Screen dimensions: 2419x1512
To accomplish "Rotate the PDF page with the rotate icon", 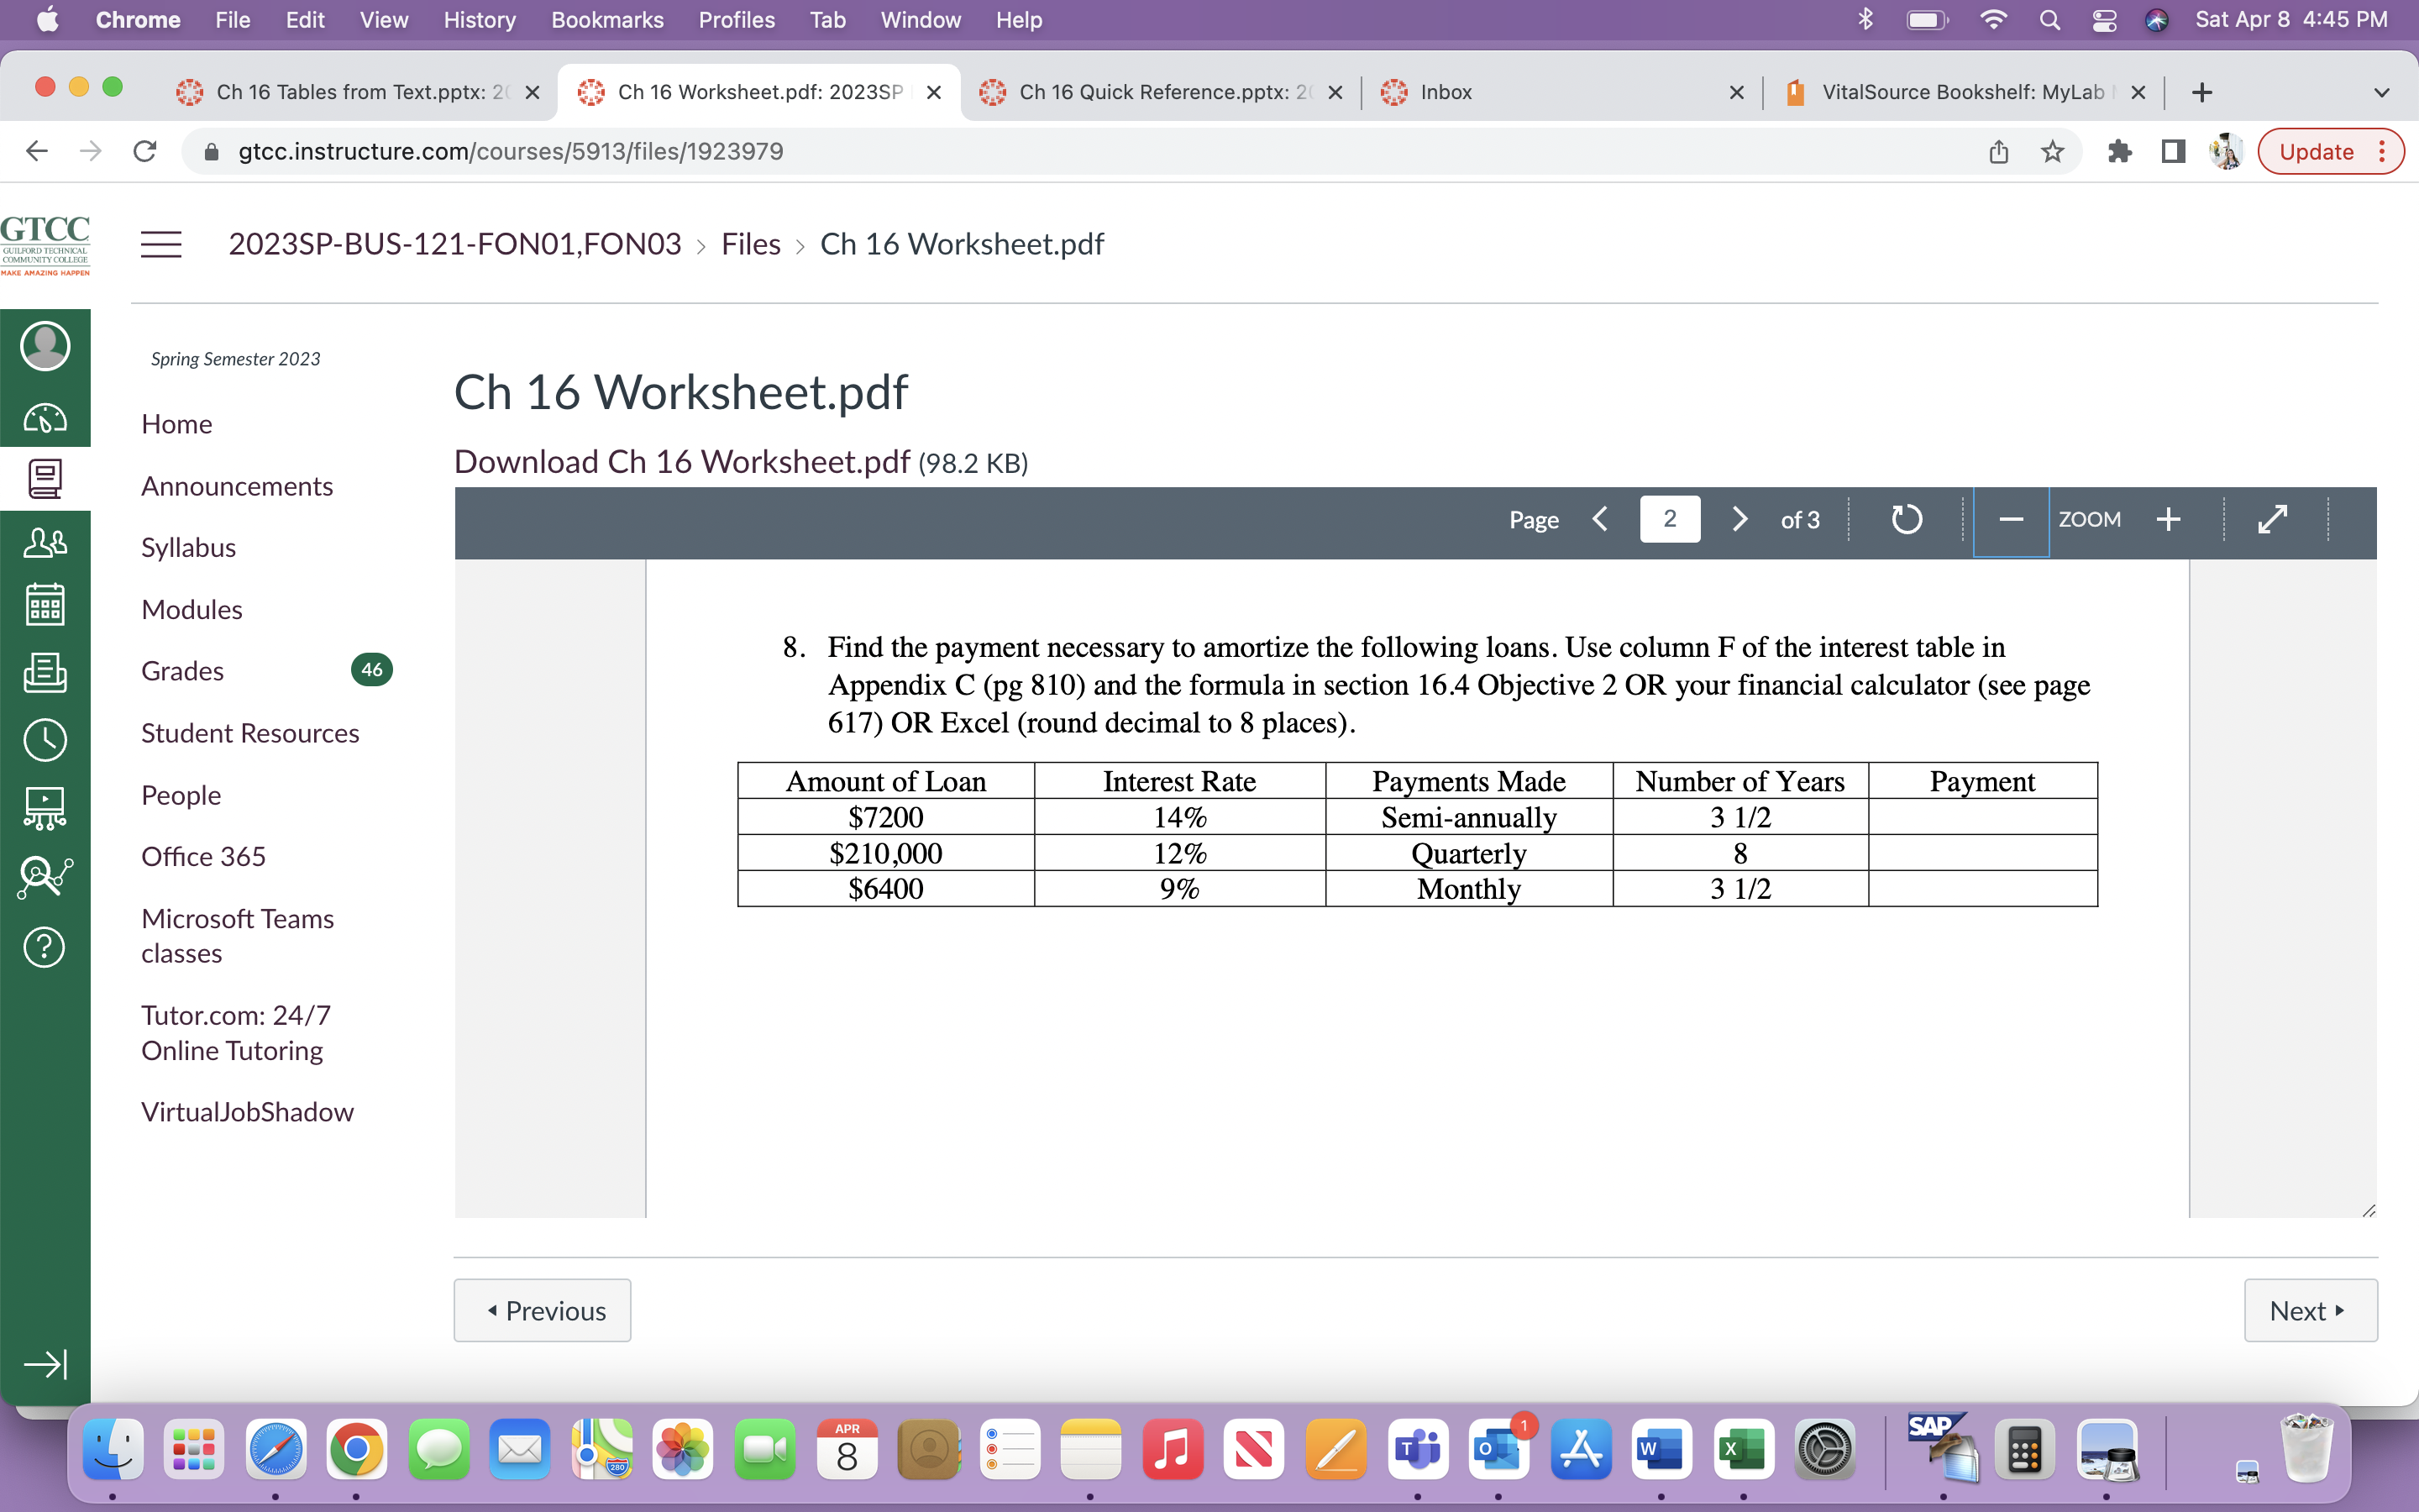I will click(x=1907, y=519).
